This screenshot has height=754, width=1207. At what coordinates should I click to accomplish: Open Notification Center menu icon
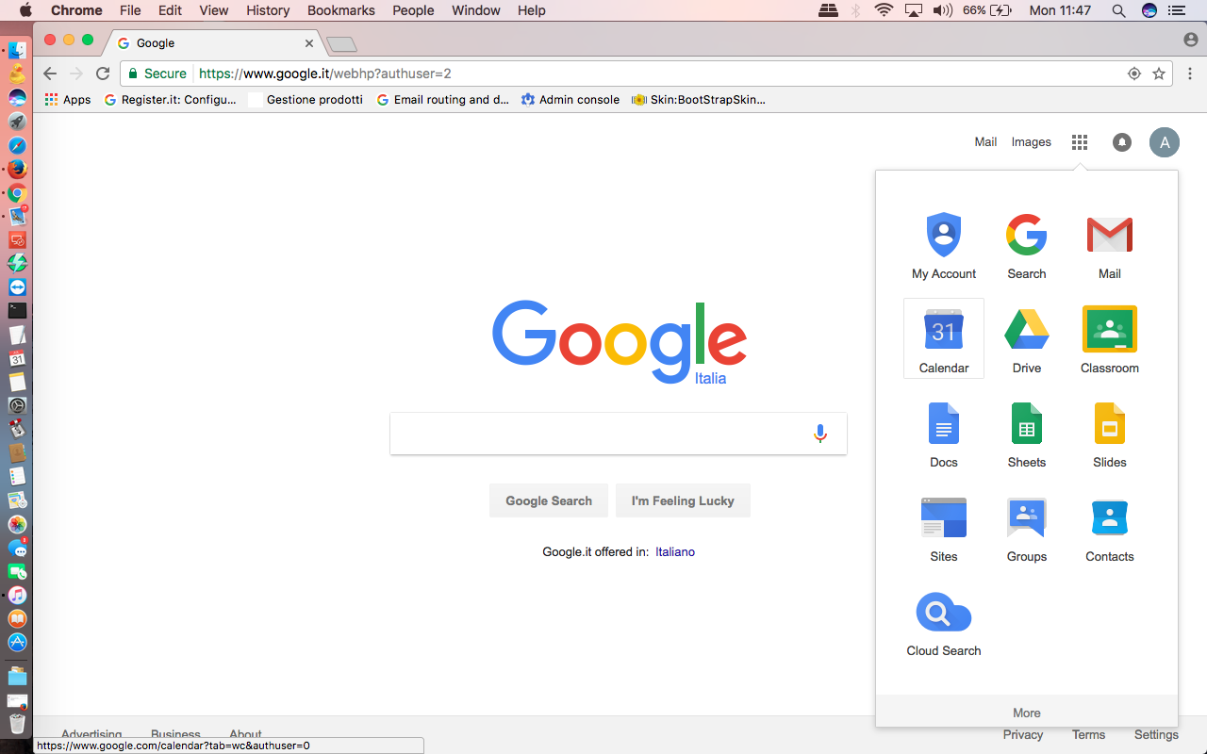(1176, 10)
